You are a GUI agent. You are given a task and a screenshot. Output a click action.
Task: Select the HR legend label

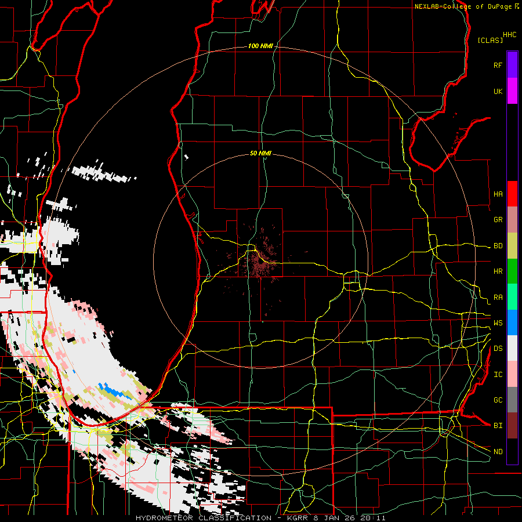tap(498, 271)
